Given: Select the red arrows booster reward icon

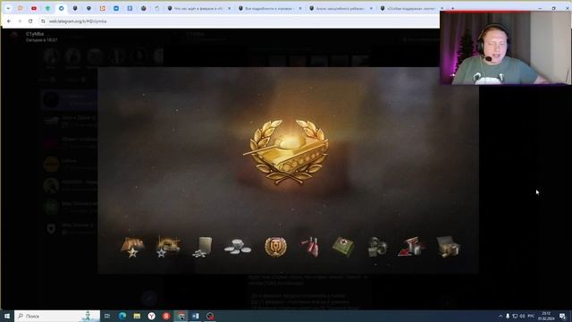Looking at the screenshot, I should [411, 247].
